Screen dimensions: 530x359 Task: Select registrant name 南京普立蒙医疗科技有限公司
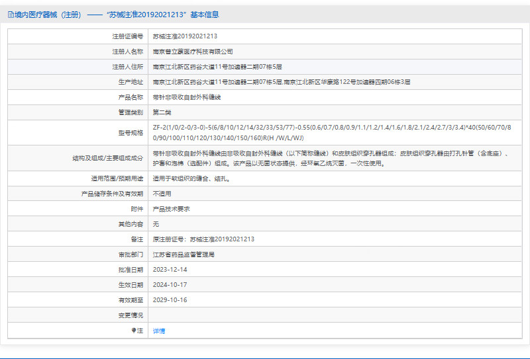pos(193,52)
